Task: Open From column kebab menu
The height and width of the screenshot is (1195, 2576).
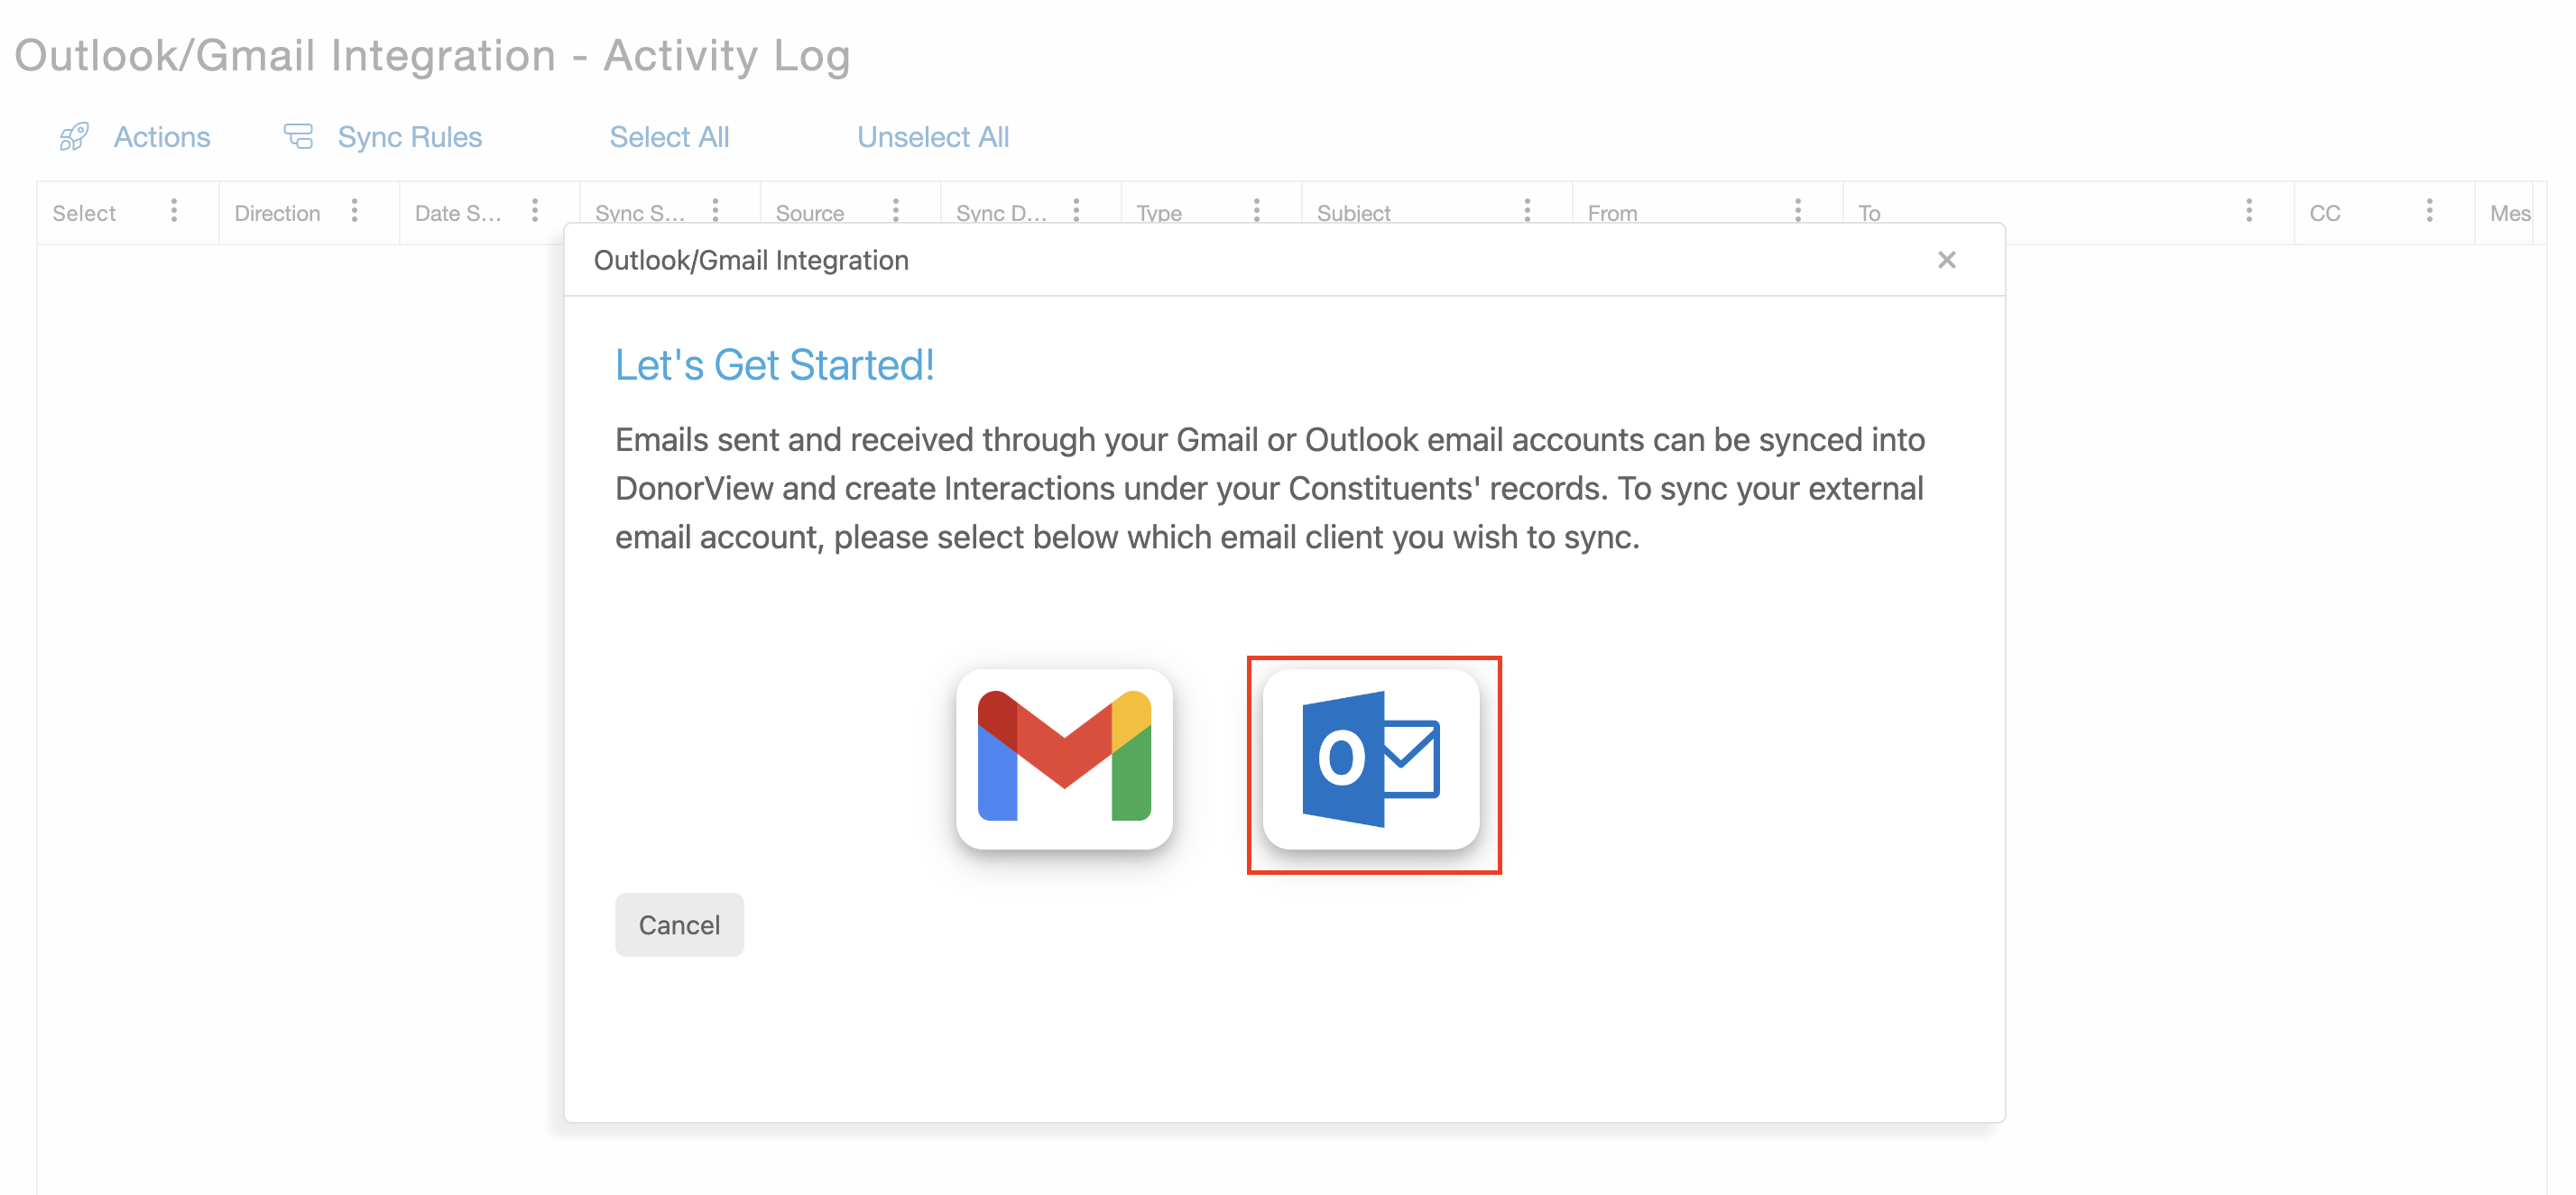Action: (1797, 211)
